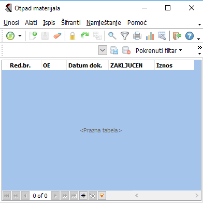Jump to next page navigator button
Screen dimensions: 203x203
pyautogui.click(x=65, y=196)
